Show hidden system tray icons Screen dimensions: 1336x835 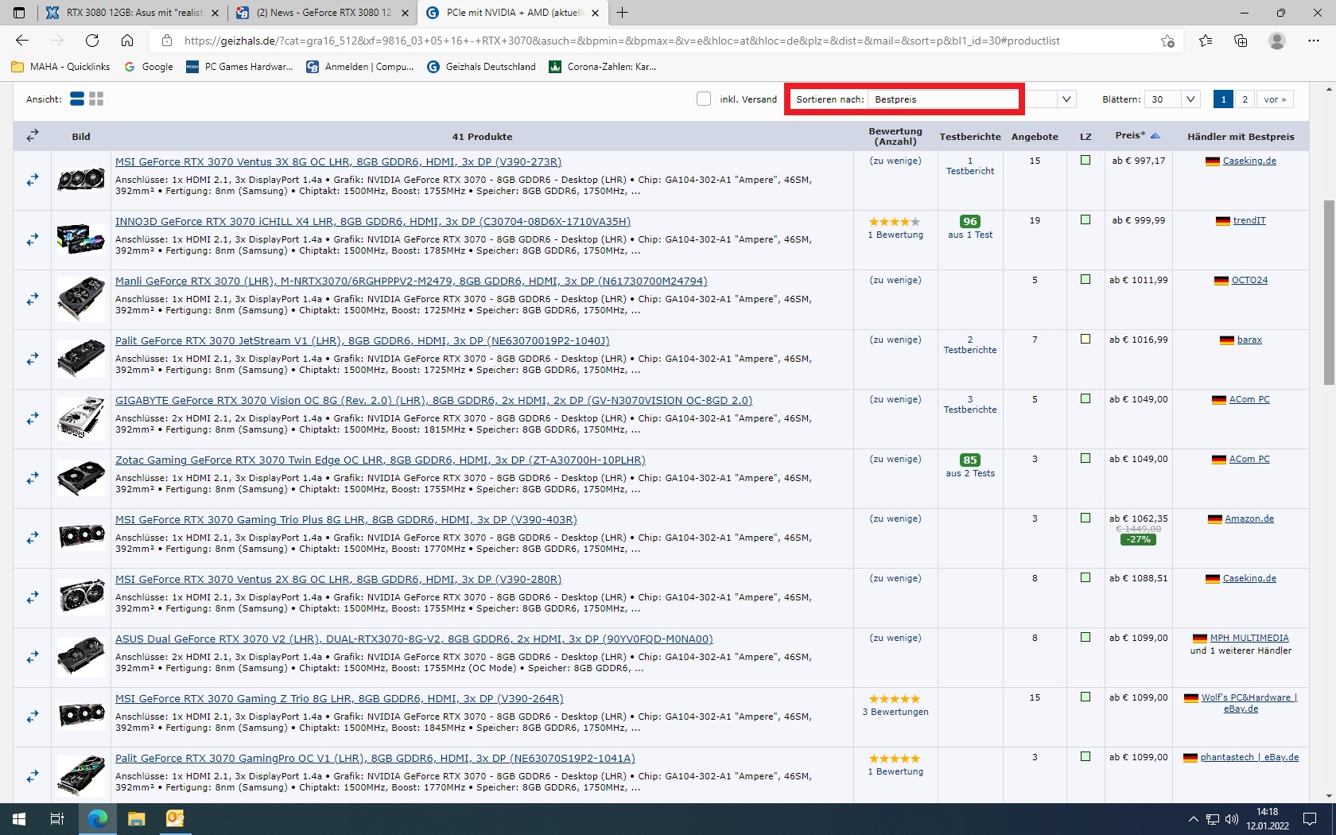coord(1193,819)
